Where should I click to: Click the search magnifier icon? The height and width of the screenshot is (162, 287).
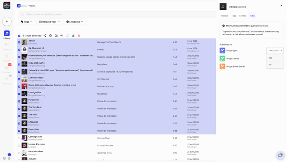click(22, 14)
